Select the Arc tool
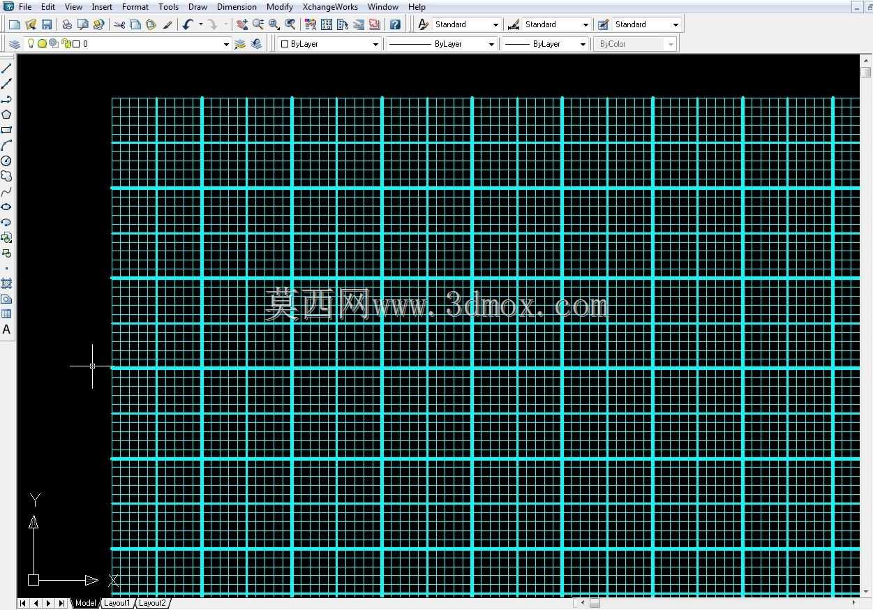This screenshot has height=610, width=873. [x=6, y=145]
